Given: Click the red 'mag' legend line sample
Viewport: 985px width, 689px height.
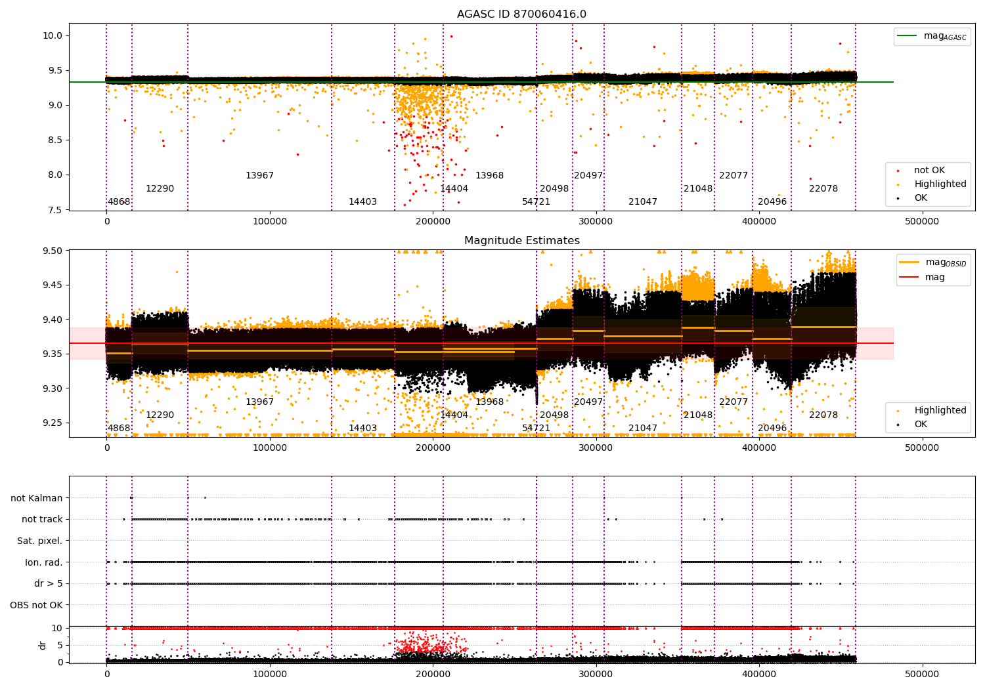Looking at the screenshot, I should click(909, 278).
